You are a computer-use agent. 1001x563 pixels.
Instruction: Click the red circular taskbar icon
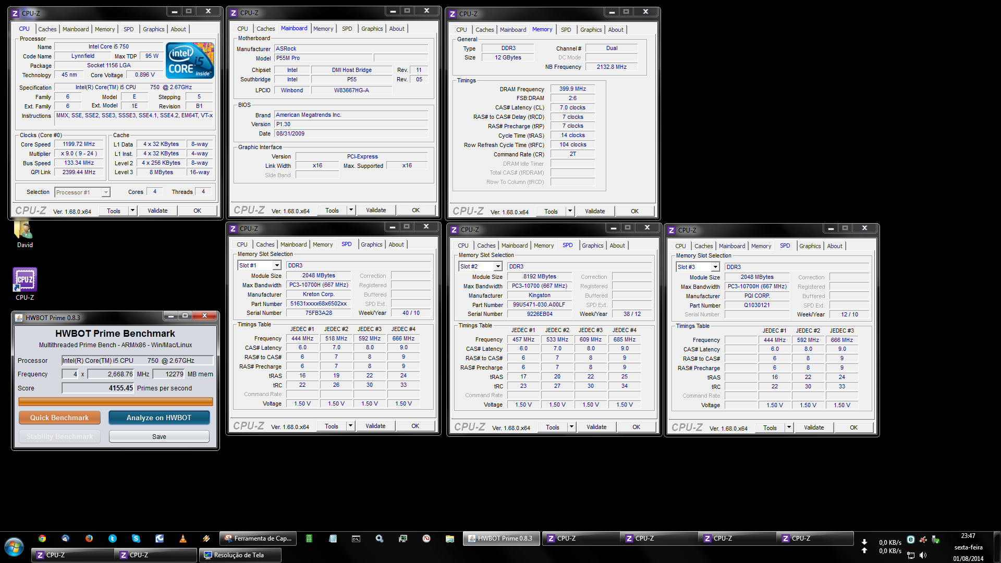pos(426,538)
